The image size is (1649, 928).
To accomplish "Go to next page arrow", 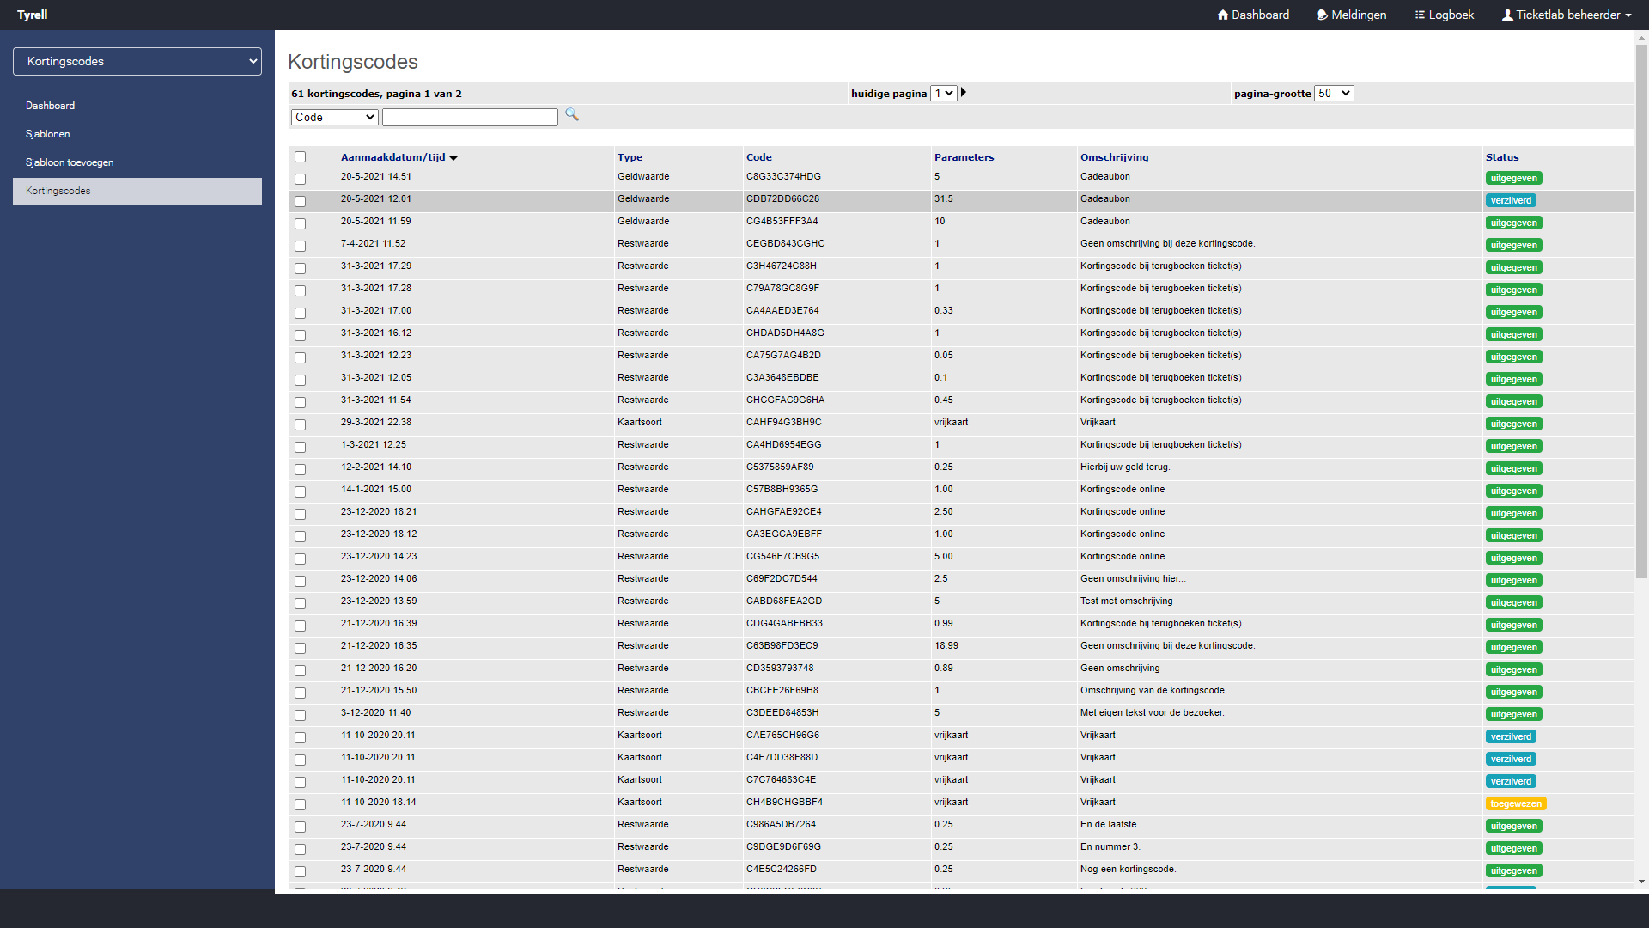I will [964, 93].
